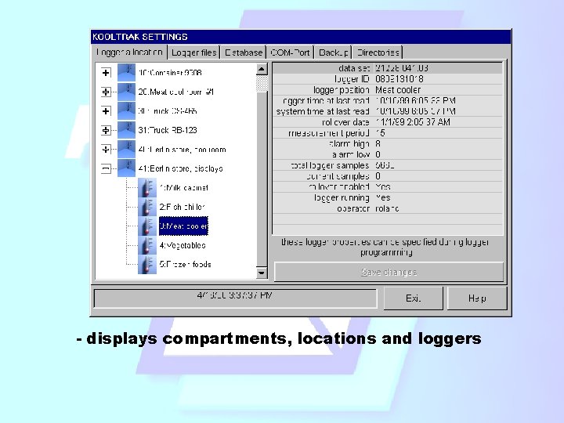The height and width of the screenshot is (423, 564).
Task: Click the operator value roland
Action: pyautogui.click(x=387, y=208)
